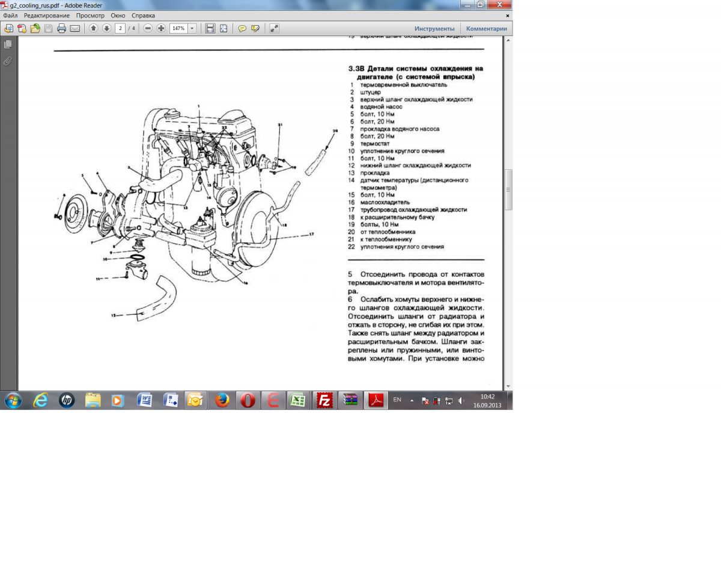Image resolution: width=721 pixels, height=570 pixels.
Task: Select the Highlight text tool
Action: coord(255,28)
